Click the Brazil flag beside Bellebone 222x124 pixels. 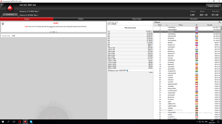(x=197, y=51)
